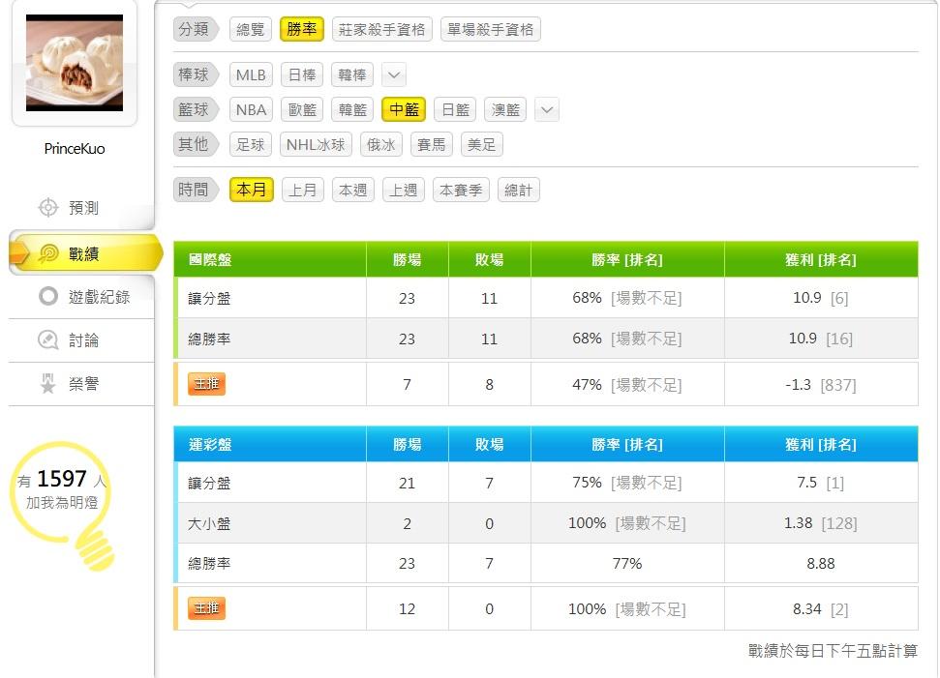Image resolution: width=940 pixels, height=678 pixels.
Task: Click the 戰績於每日下午五點計算 note
Action: (833, 651)
